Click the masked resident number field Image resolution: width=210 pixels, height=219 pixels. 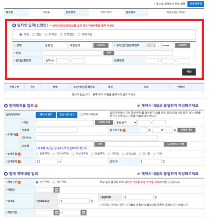(x=168, y=45)
